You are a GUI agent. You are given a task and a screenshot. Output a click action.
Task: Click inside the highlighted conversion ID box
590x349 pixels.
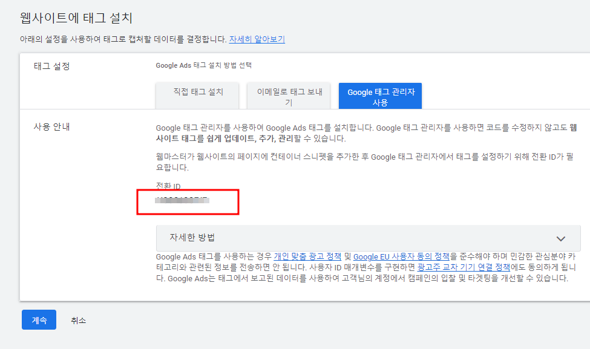pos(188,201)
